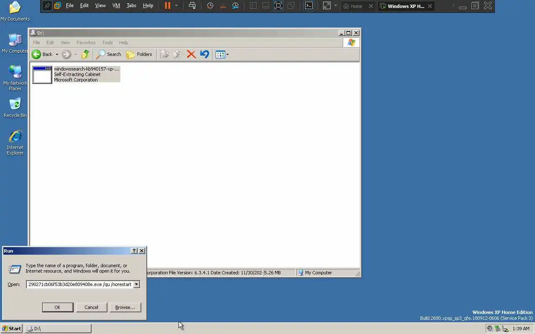Screen dimensions: 535x334
Task: Click the red Delete icon
Action: [191, 54]
